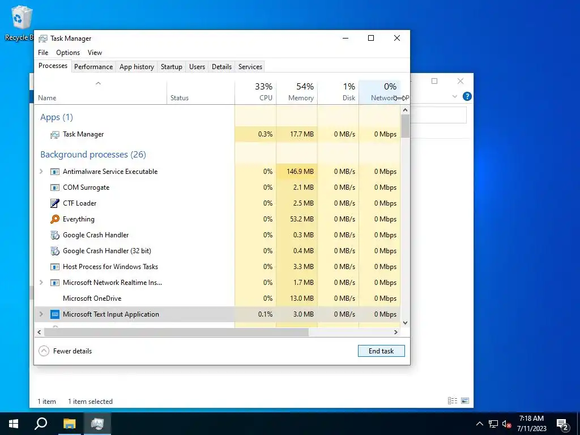Switch to the Users tab

click(197, 67)
